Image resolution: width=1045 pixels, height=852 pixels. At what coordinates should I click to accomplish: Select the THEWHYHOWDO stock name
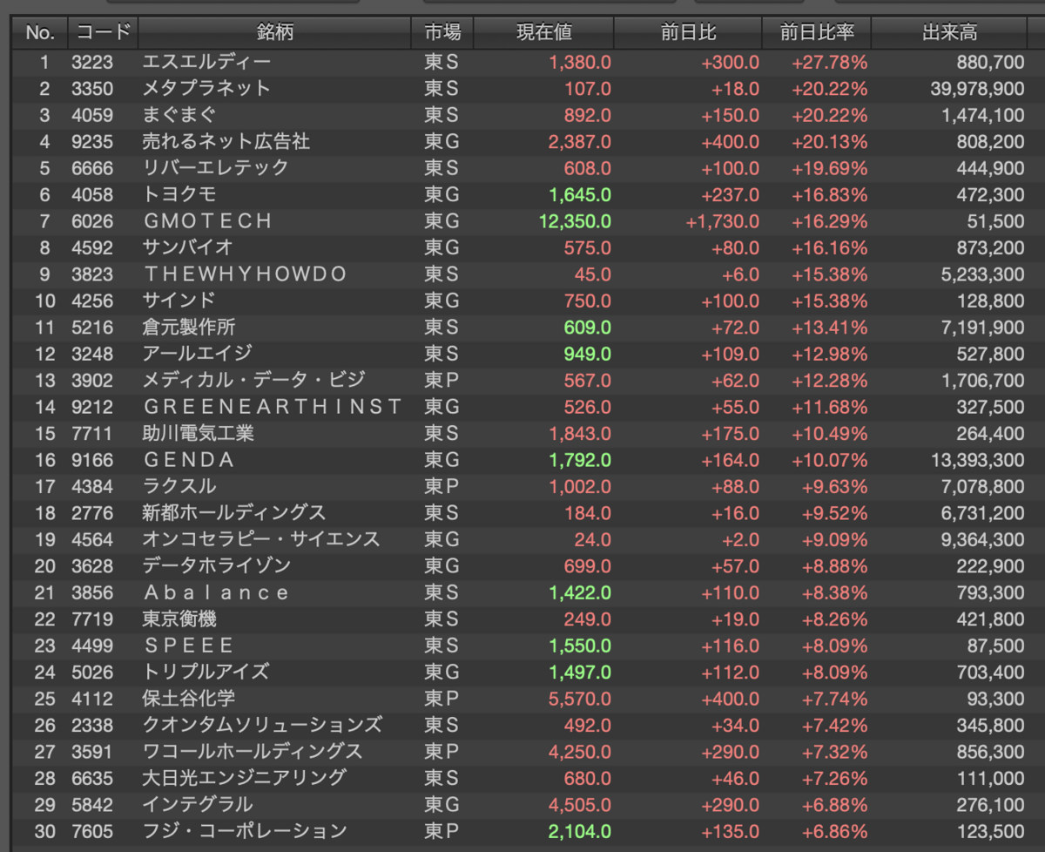246,274
